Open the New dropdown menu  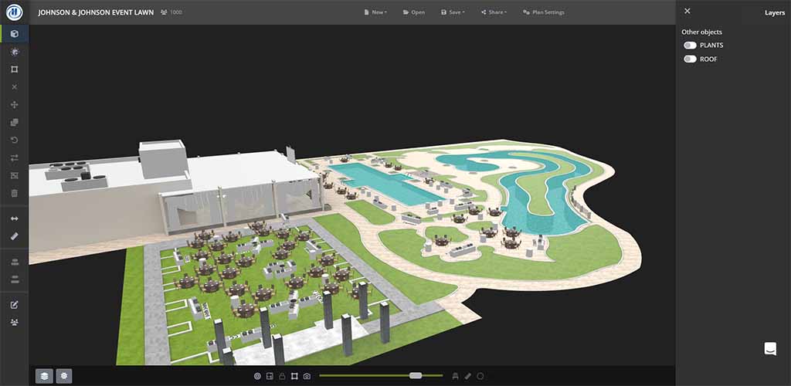(x=375, y=12)
